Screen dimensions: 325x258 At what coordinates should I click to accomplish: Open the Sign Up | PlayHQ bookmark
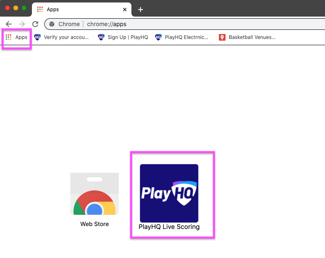click(x=123, y=37)
